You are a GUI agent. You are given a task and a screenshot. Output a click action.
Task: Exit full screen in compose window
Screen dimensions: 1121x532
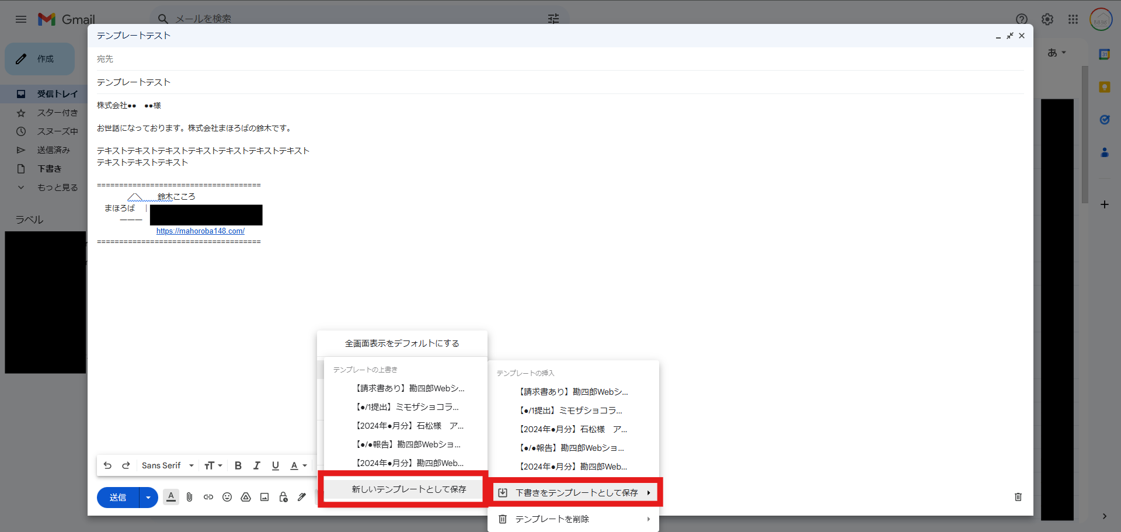point(1009,36)
